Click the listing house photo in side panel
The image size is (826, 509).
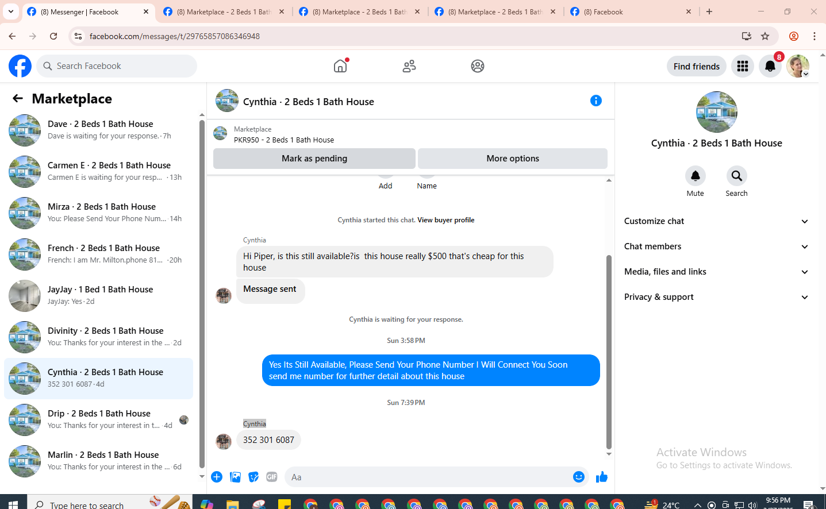pyautogui.click(x=717, y=112)
